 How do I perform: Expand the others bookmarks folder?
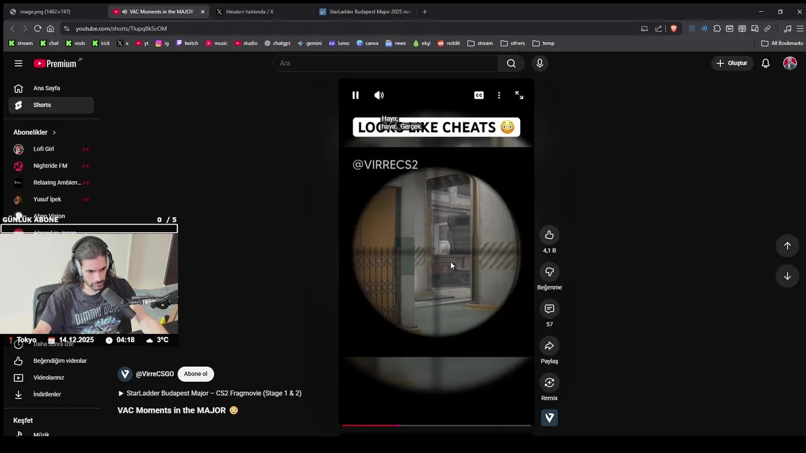513,43
